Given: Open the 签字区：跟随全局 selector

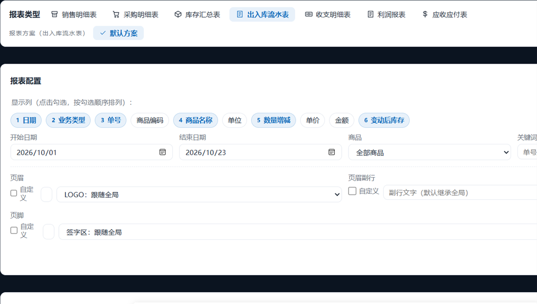Looking at the screenshot, I should point(298,232).
